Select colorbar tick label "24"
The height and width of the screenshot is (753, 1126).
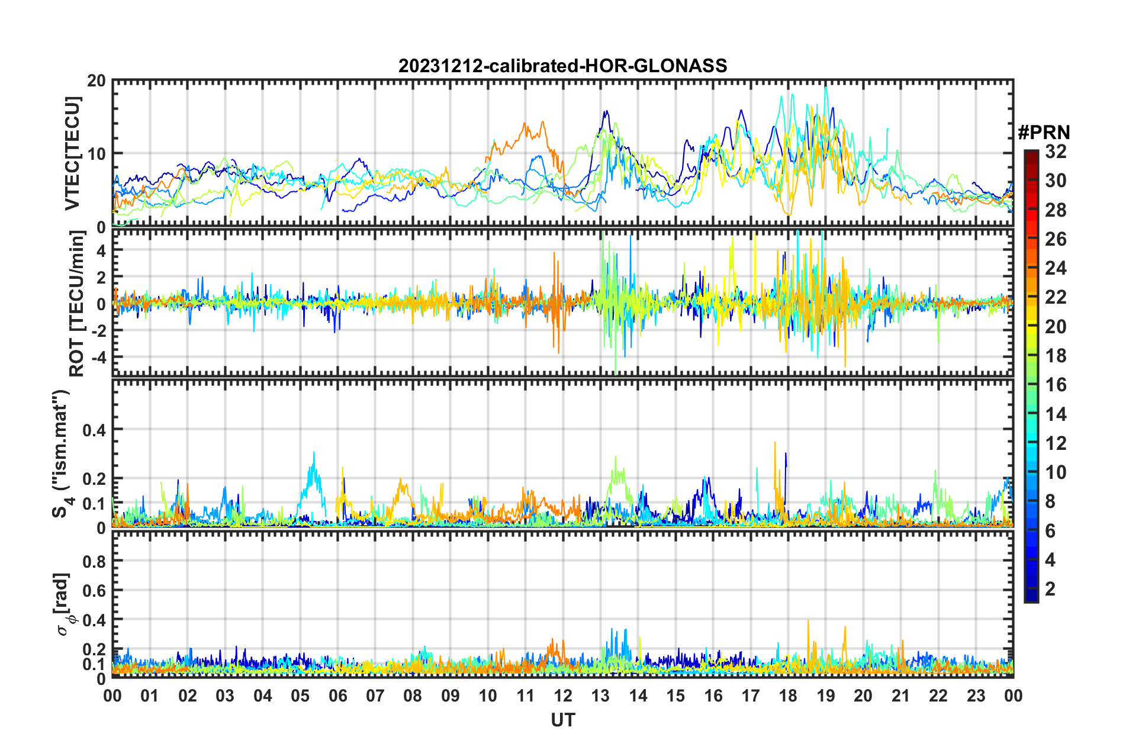tap(1056, 268)
